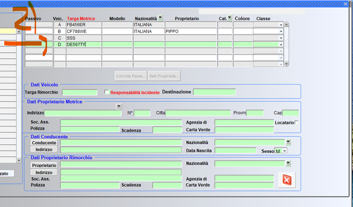
Task: Expand Classe dropdown in row D
Action: coord(281,45)
